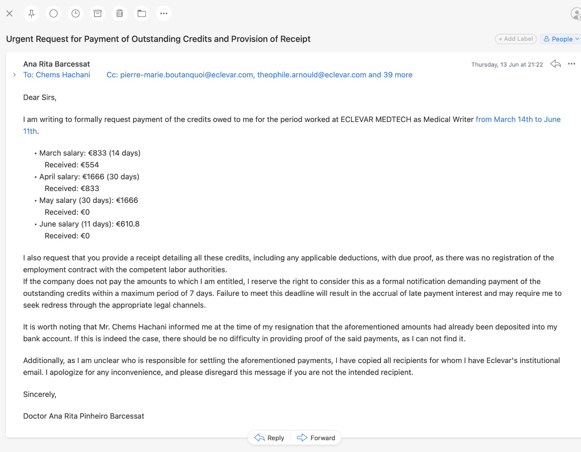Click the Reply button at bottom
The width and height of the screenshot is (581, 452).
(x=269, y=438)
